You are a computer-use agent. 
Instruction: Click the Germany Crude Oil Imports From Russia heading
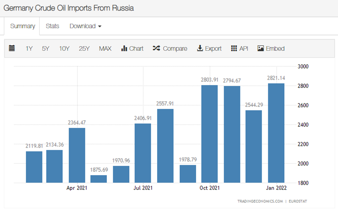pos(68,8)
